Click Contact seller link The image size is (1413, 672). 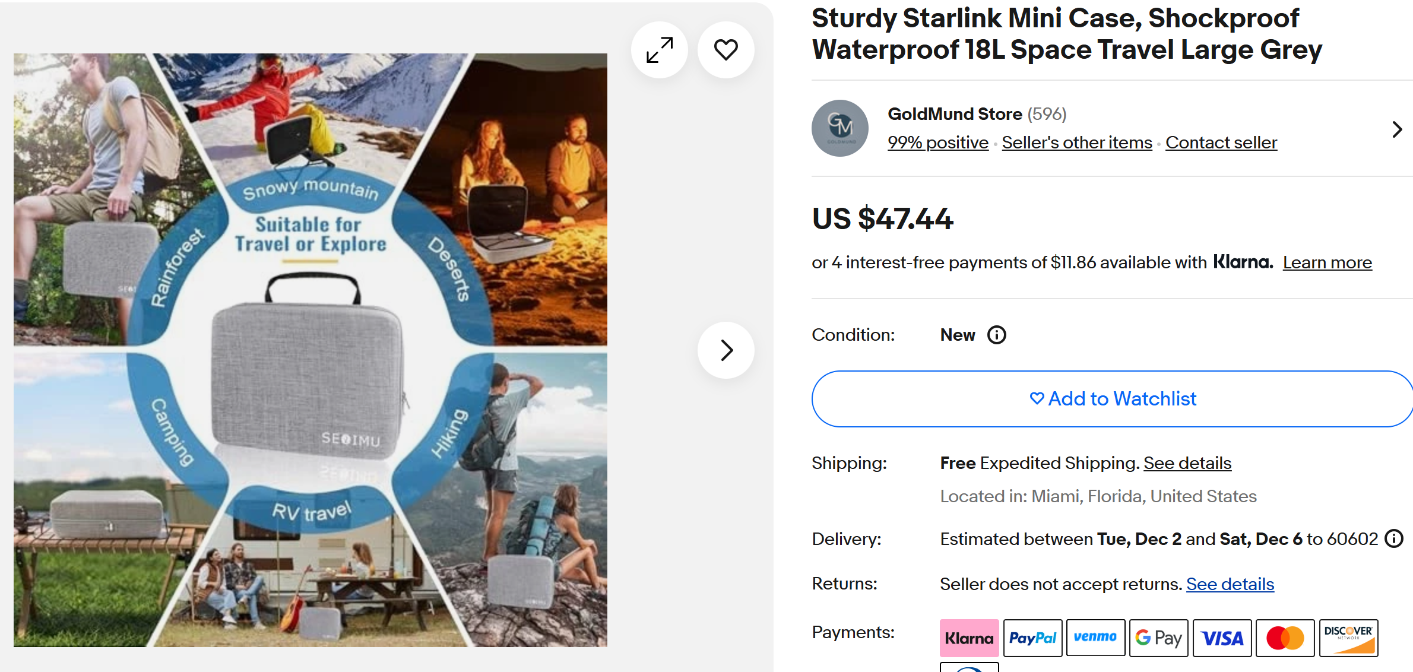click(1221, 143)
